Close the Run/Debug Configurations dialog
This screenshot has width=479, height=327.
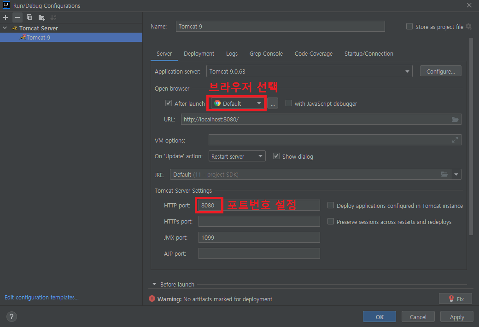coord(469,5)
